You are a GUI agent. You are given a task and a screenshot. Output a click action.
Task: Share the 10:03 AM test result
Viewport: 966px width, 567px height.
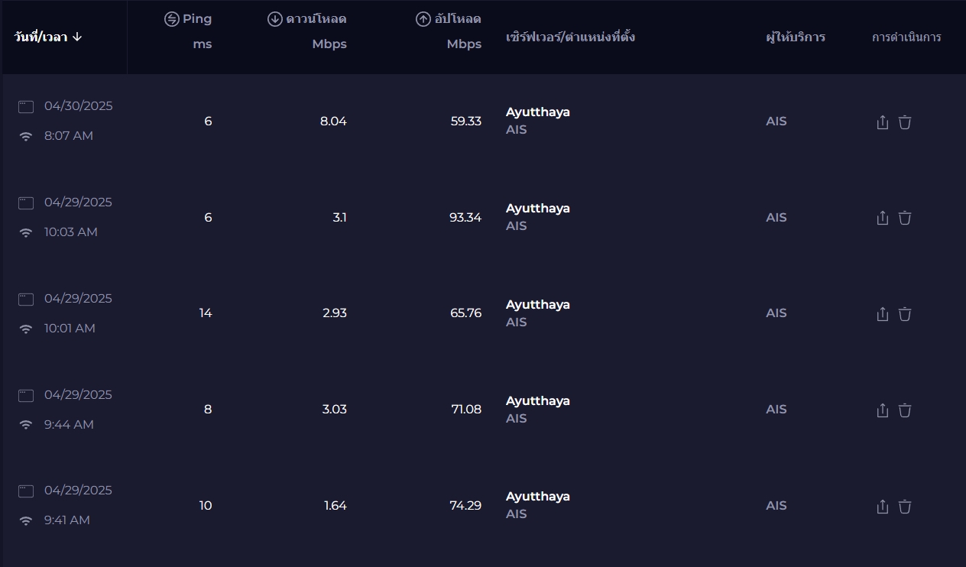pos(882,218)
